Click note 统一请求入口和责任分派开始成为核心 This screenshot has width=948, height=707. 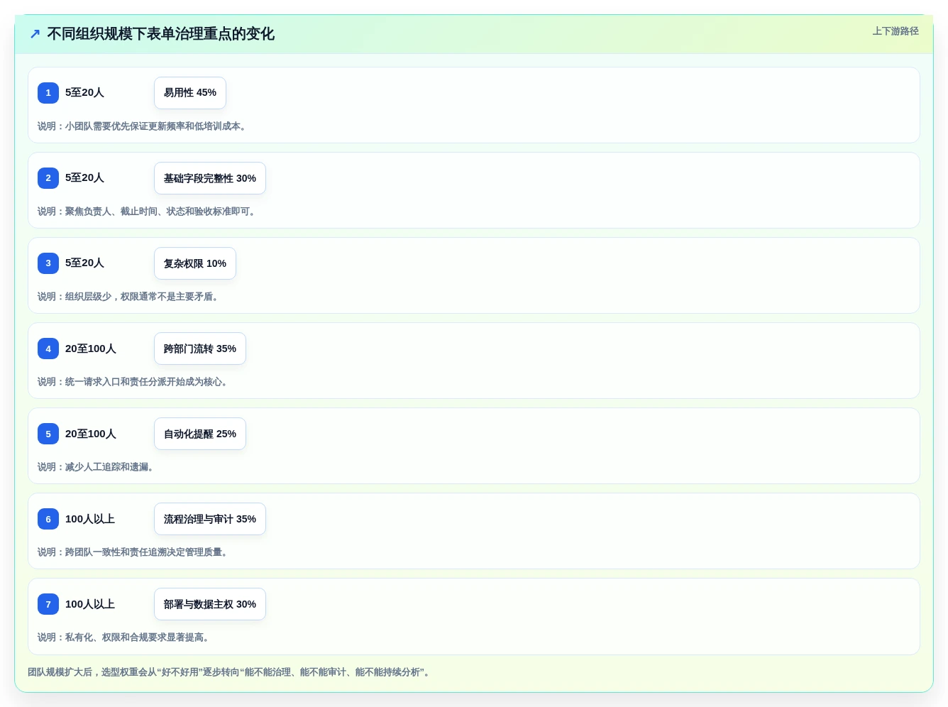pos(133,382)
